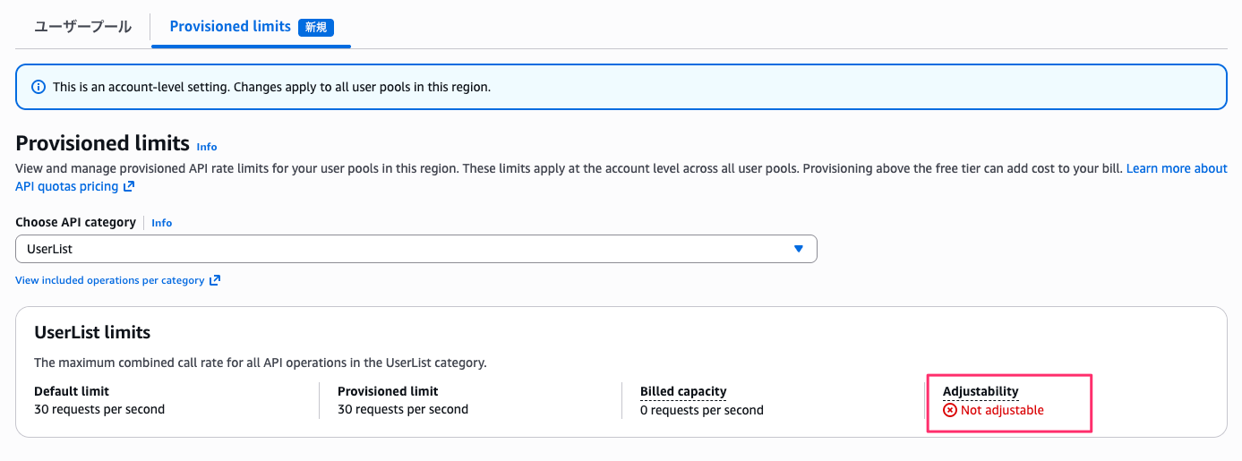The height and width of the screenshot is (461, 1242).
Task: Open Info link beside Choose API category
Action: tap(162, 223)
